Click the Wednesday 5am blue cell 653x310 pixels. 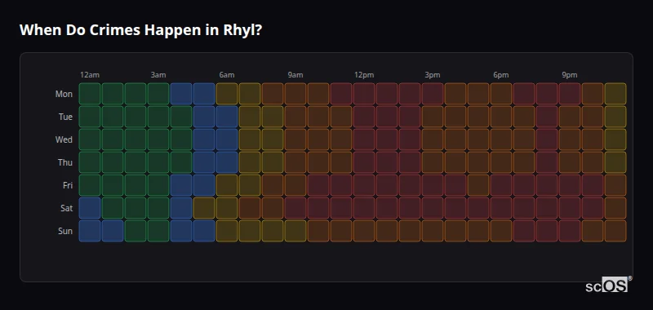[x=204, y=139]
